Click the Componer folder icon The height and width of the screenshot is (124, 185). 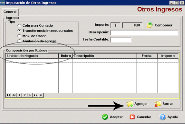150,25
